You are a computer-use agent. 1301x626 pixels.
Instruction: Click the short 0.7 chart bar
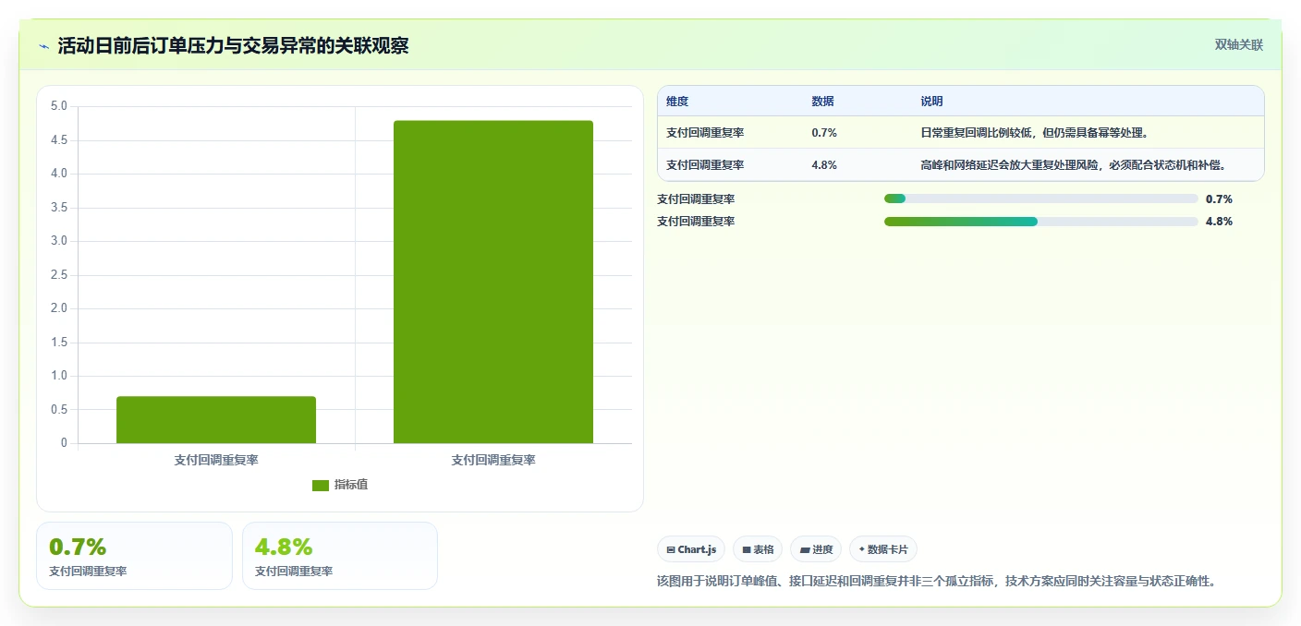click(x=216, y=420)
